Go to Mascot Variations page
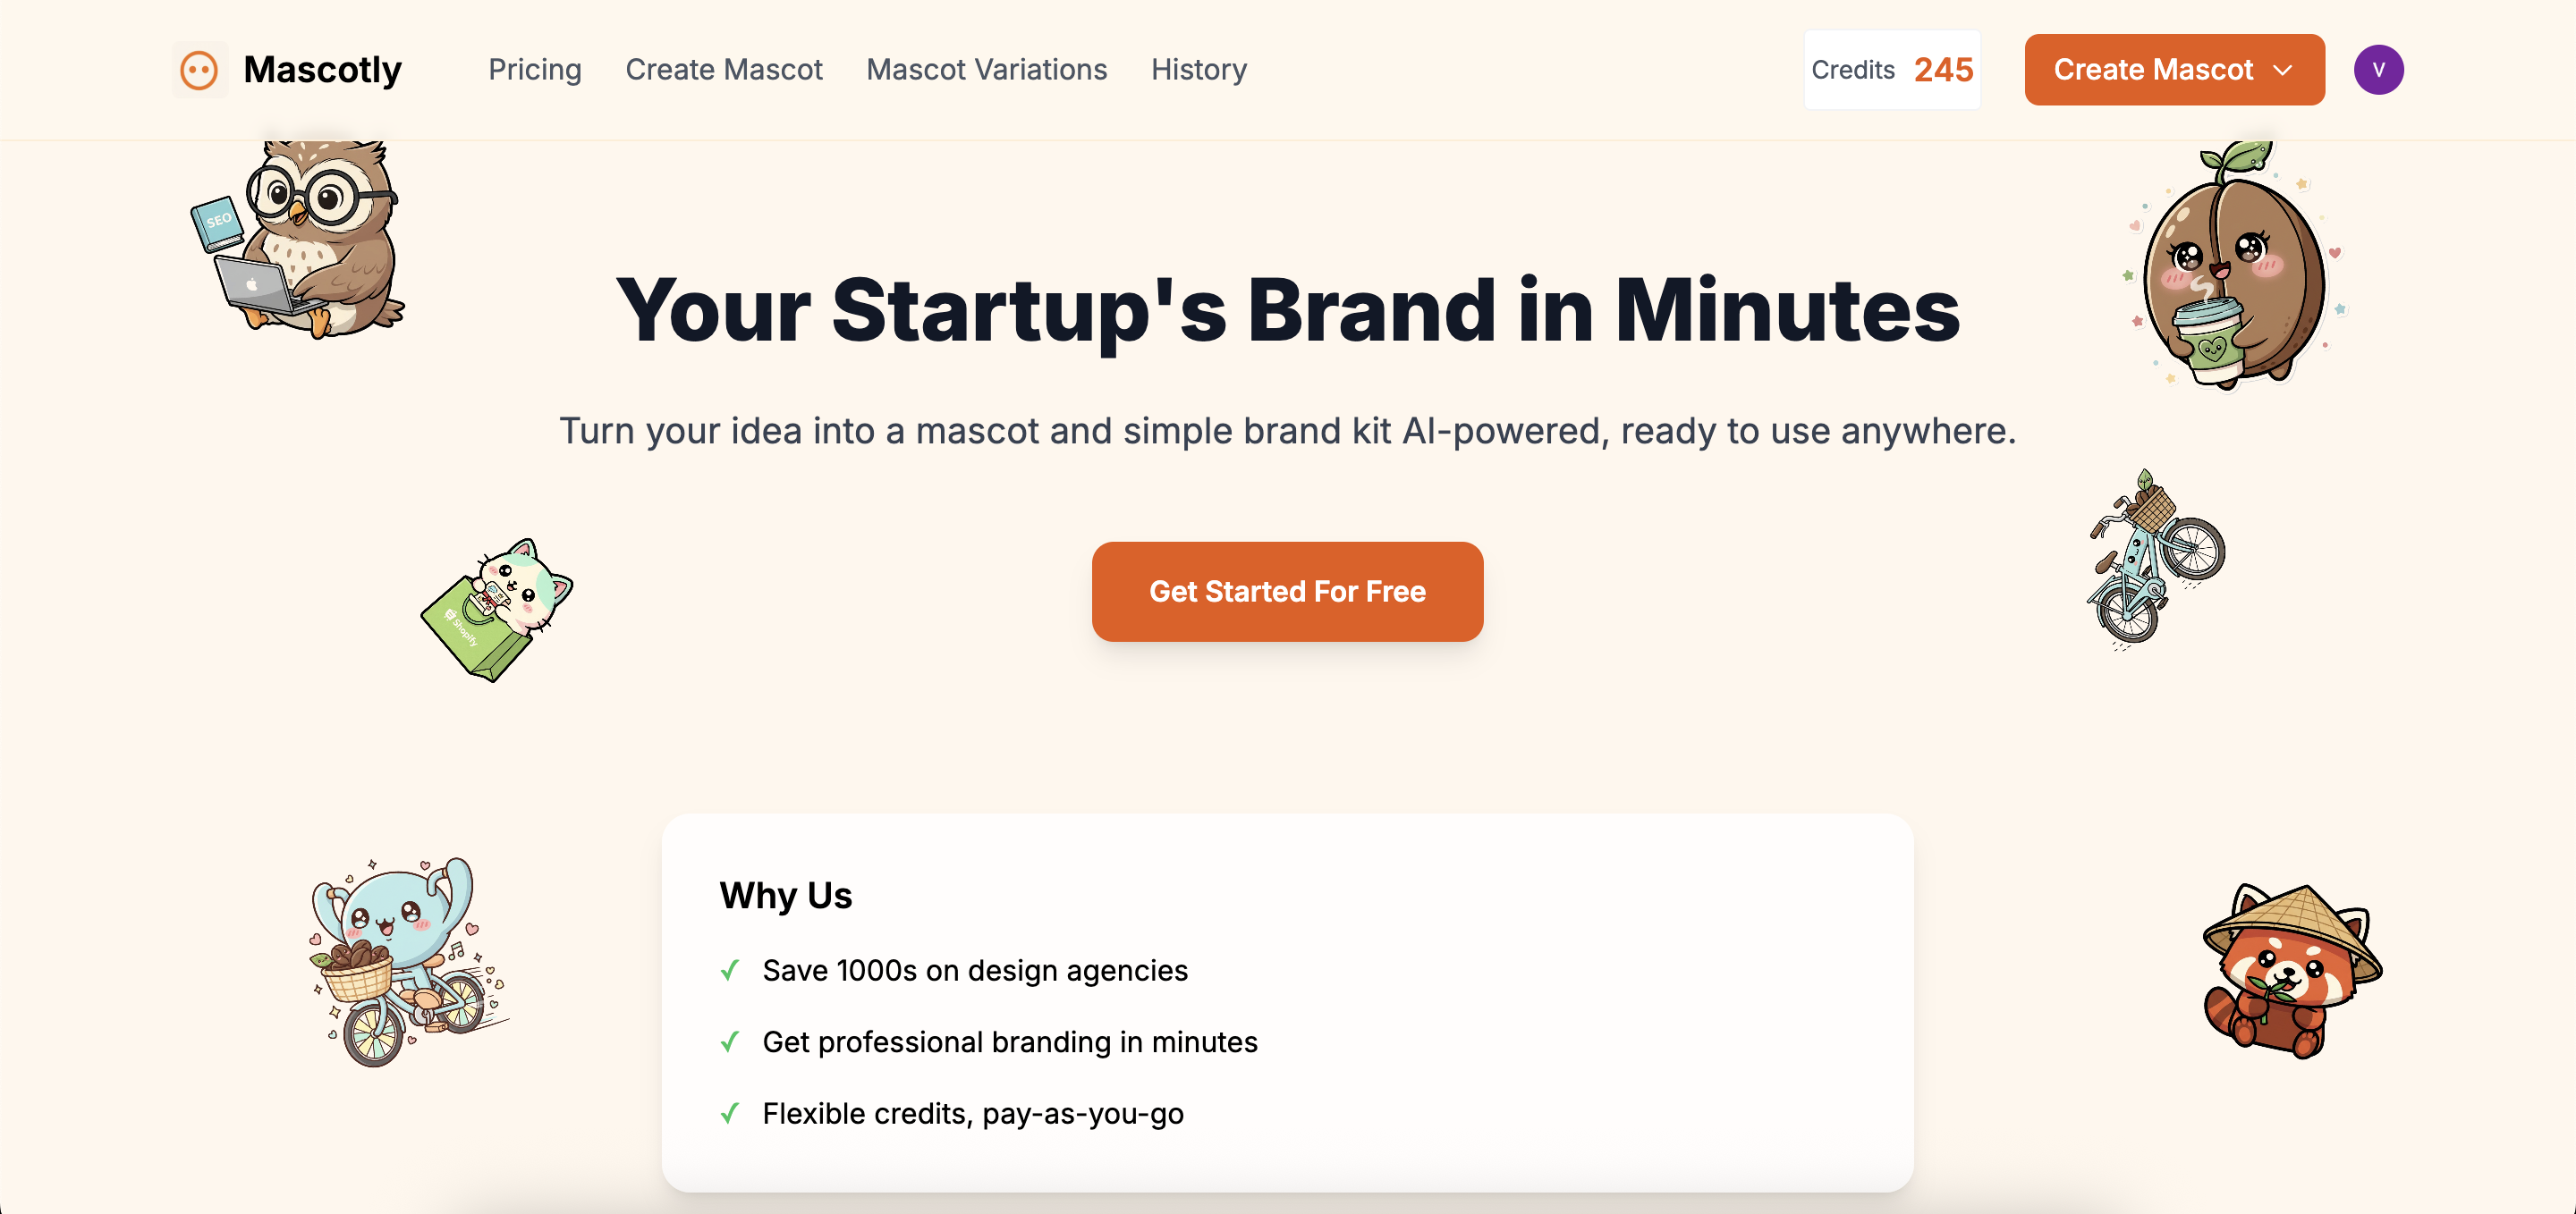The image size is (2576, 1214). pyautogui.click(x=986, y=70)
